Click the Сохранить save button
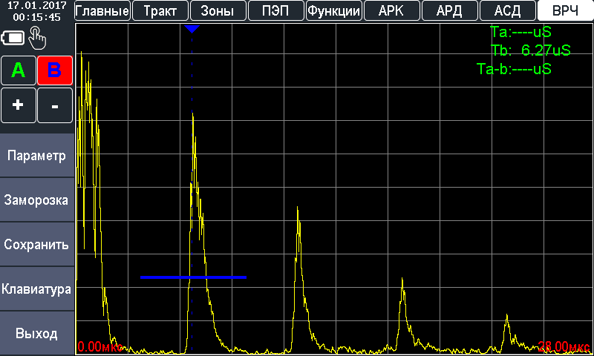The image size is (594, 356). (37, 245)
